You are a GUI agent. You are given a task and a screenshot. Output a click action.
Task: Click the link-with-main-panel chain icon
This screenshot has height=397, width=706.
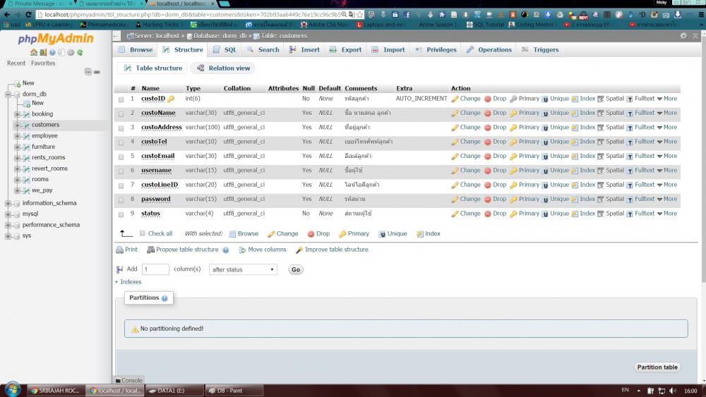97,72
